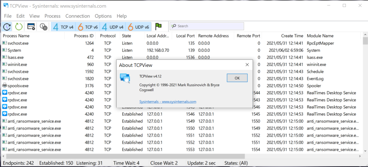
Task: Toggle the UDP v6 filter
Action: click(138, 27)
